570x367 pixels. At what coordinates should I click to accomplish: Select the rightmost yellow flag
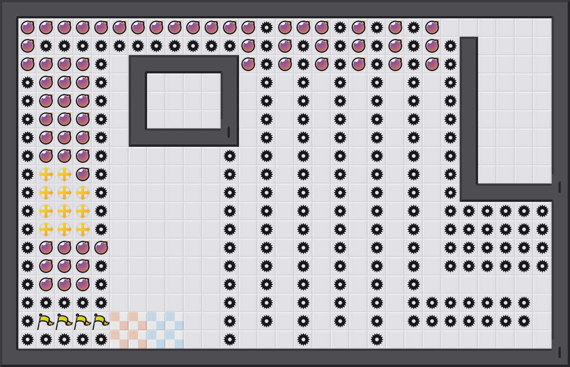101,321
